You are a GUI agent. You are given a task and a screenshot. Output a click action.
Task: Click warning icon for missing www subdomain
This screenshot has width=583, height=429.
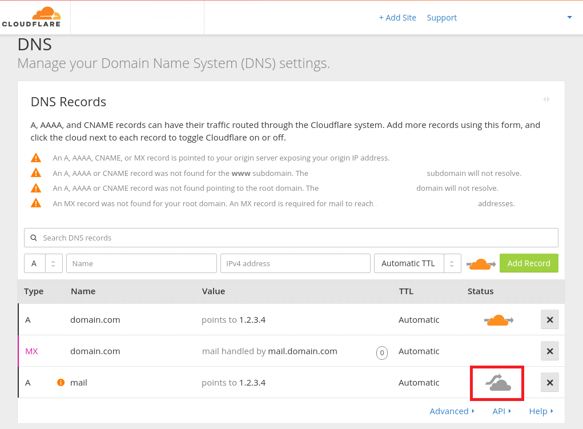[x=36, y=173]
